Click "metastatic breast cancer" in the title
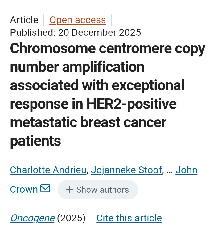Screen dimensions: 222x246 [88, 123]
